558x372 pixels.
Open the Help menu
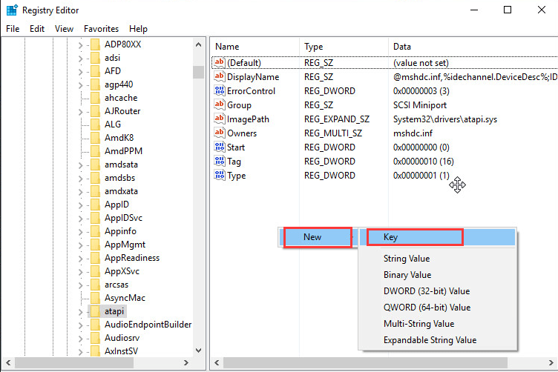(x=138, y=29)
